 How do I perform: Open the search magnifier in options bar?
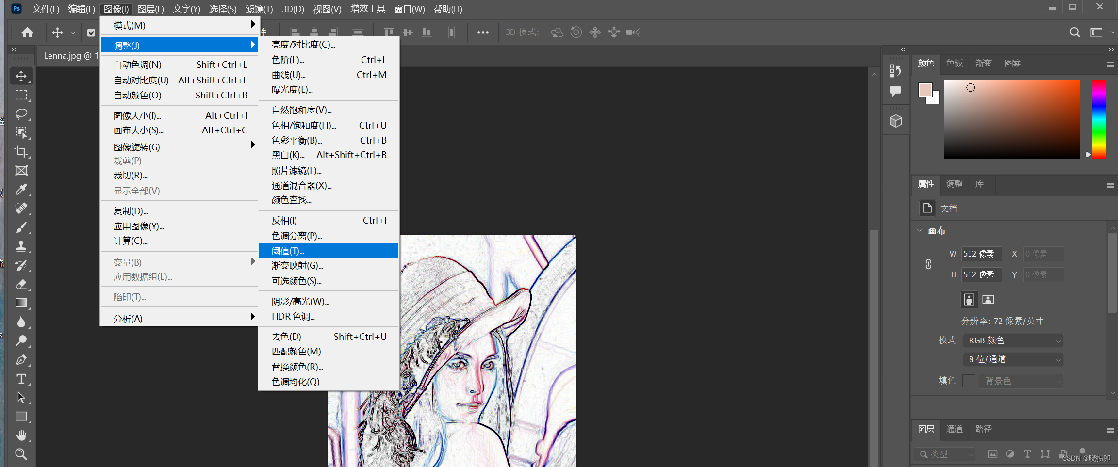tap(1075, 32)
